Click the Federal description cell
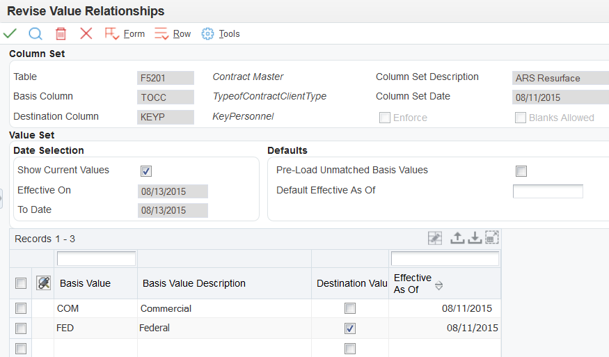 [225, 328]
